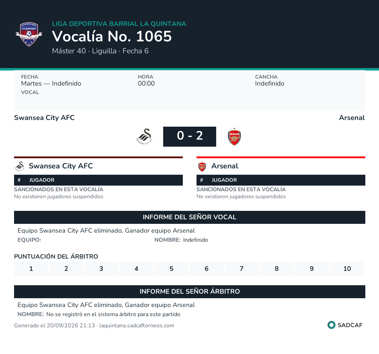Click the La Quintana league shield logo

pyautogui.click(x=29, y=34)
